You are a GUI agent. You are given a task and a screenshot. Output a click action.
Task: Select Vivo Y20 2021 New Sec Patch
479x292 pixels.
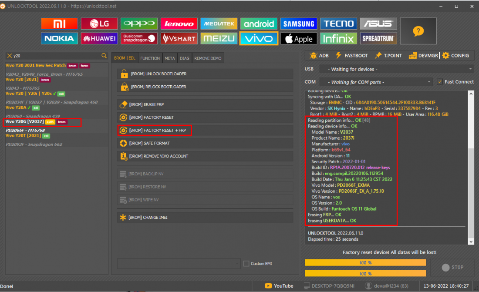point(35,65)
